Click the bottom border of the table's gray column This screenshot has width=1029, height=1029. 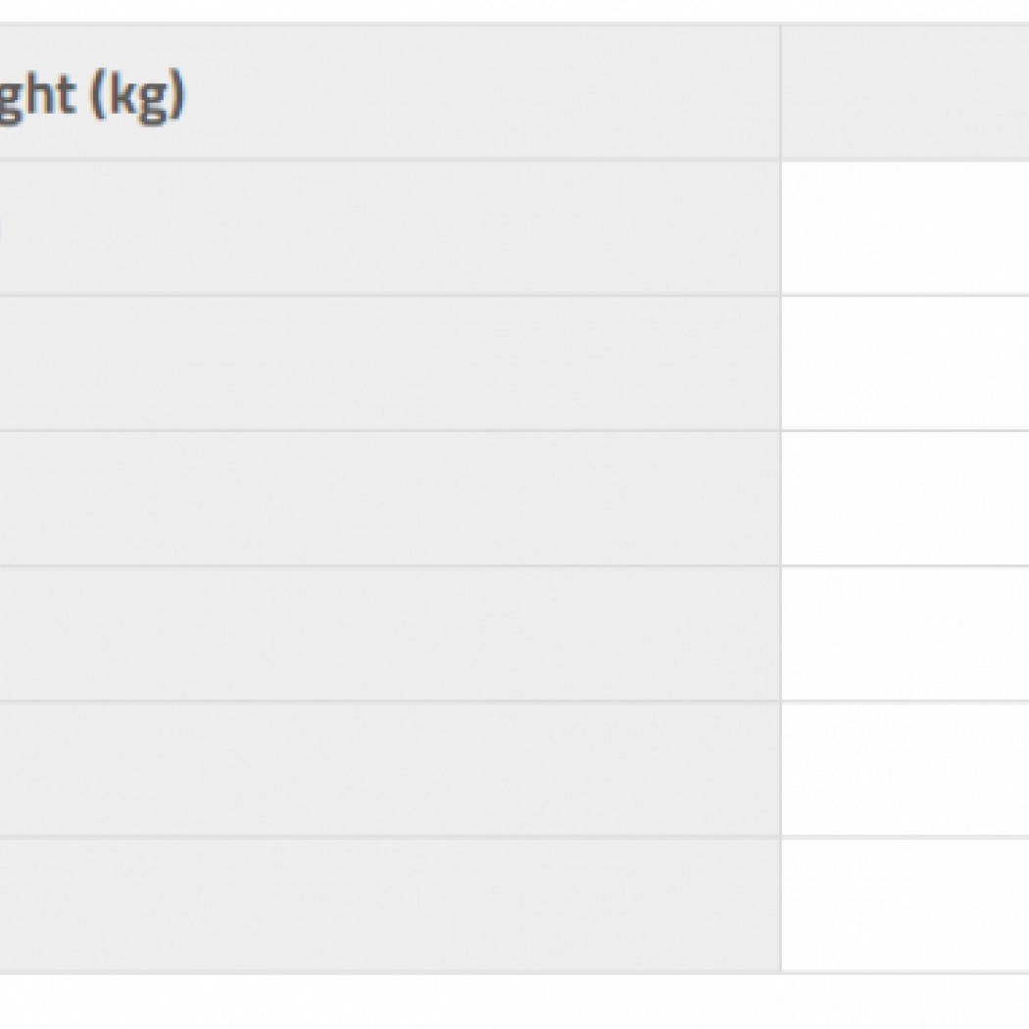click(x=390, y=972)
